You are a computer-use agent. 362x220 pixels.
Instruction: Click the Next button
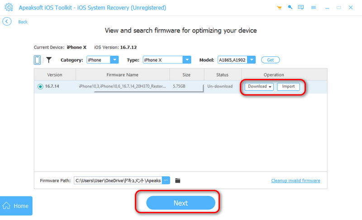coord(181,203)
